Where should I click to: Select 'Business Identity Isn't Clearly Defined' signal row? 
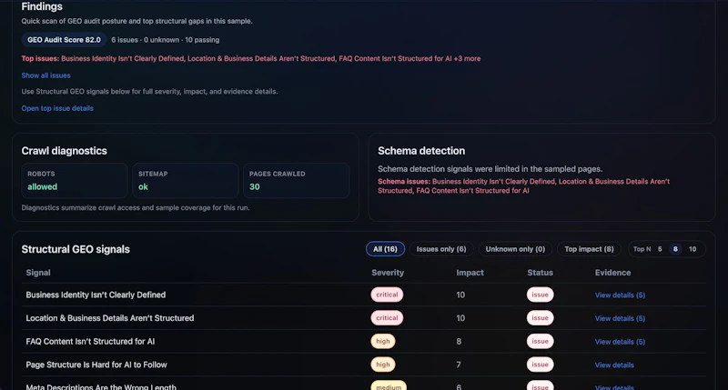(x=363, y=295)
